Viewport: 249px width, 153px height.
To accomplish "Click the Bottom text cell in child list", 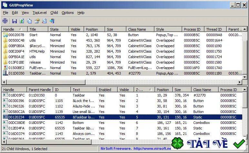I will click(x=78, y=123).
